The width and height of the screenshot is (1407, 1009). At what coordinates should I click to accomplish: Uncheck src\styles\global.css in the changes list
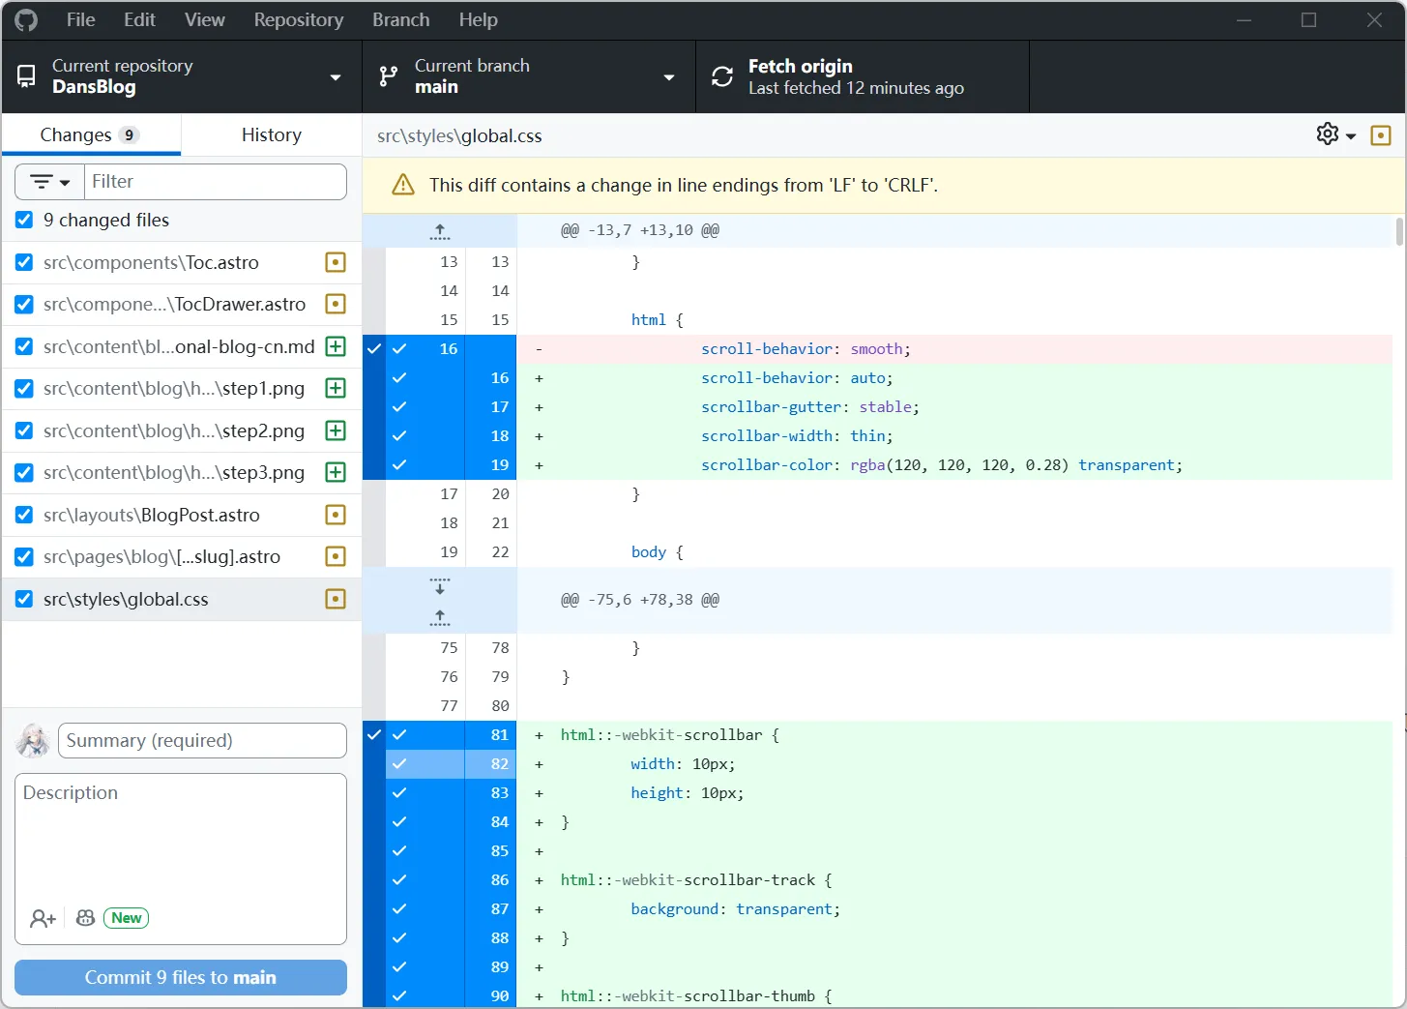point(24,599)
